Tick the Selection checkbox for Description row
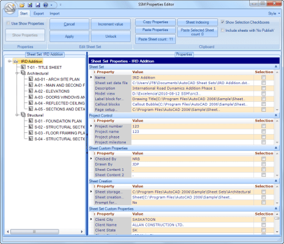Image resolution: width=284 pixels, height=244 pixels. 263,88
